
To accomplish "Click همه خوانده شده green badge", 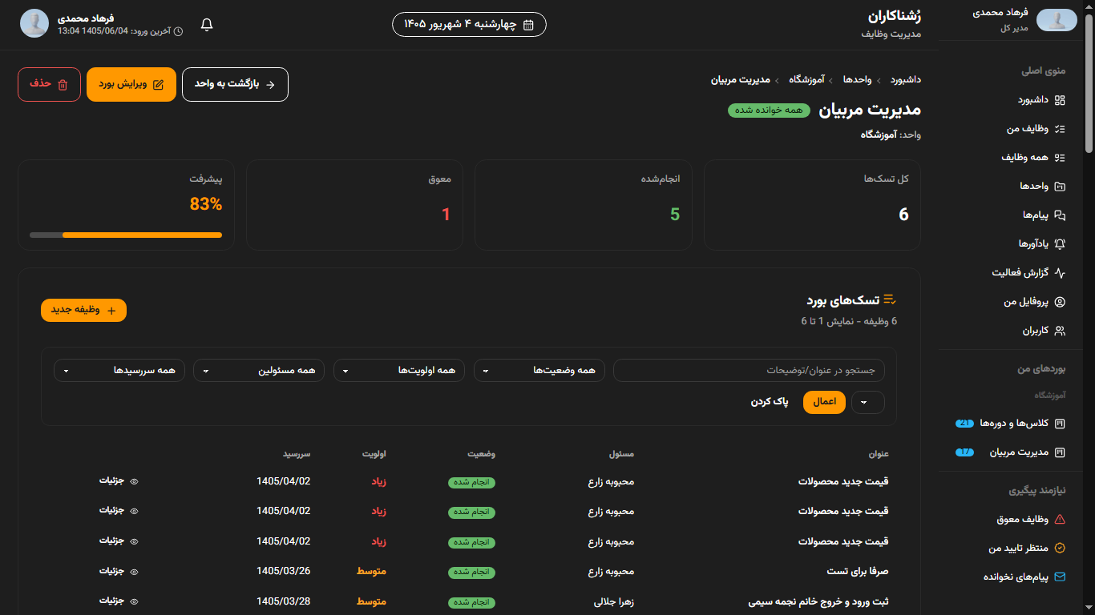I will (x=770, y=111).
